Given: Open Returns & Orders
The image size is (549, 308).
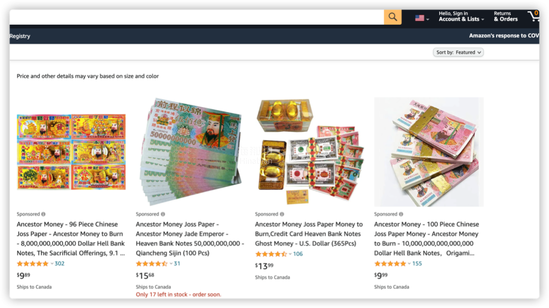Looking at the screenshot, I should (x=506, y=16).
